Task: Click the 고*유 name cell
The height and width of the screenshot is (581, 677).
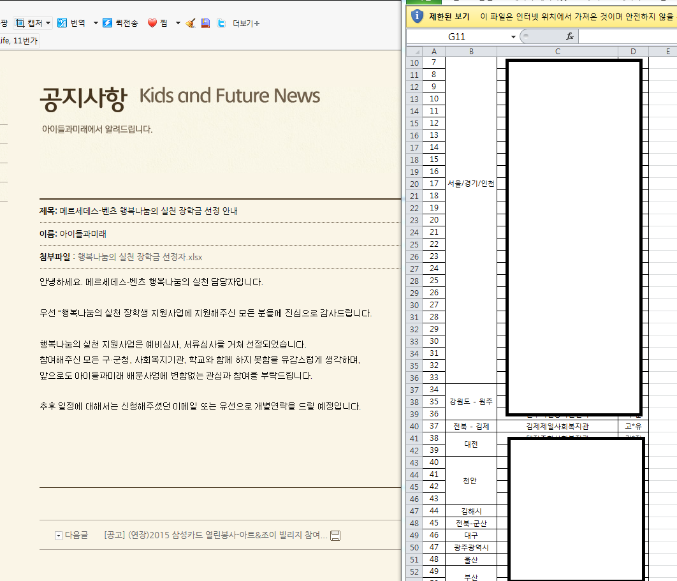Action: coord(633,427)
